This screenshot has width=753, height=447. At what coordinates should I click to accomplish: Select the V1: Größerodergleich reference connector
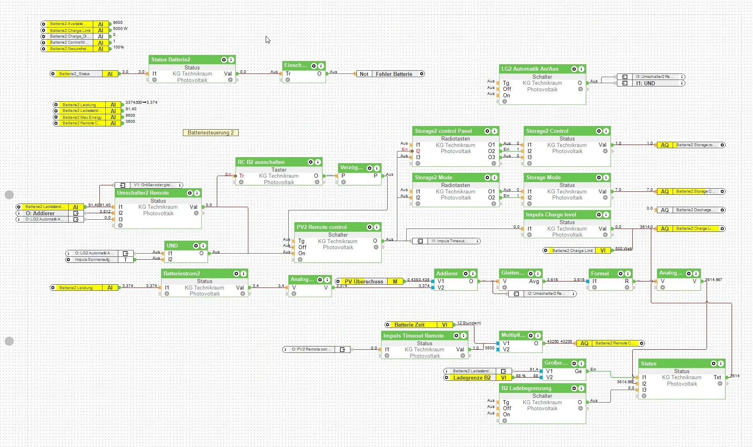pyautogui.click(x=149, y=185)
